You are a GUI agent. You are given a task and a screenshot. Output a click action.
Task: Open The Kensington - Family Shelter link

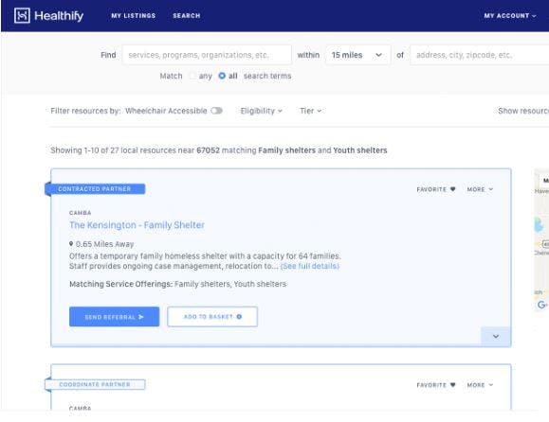(137, 225)
